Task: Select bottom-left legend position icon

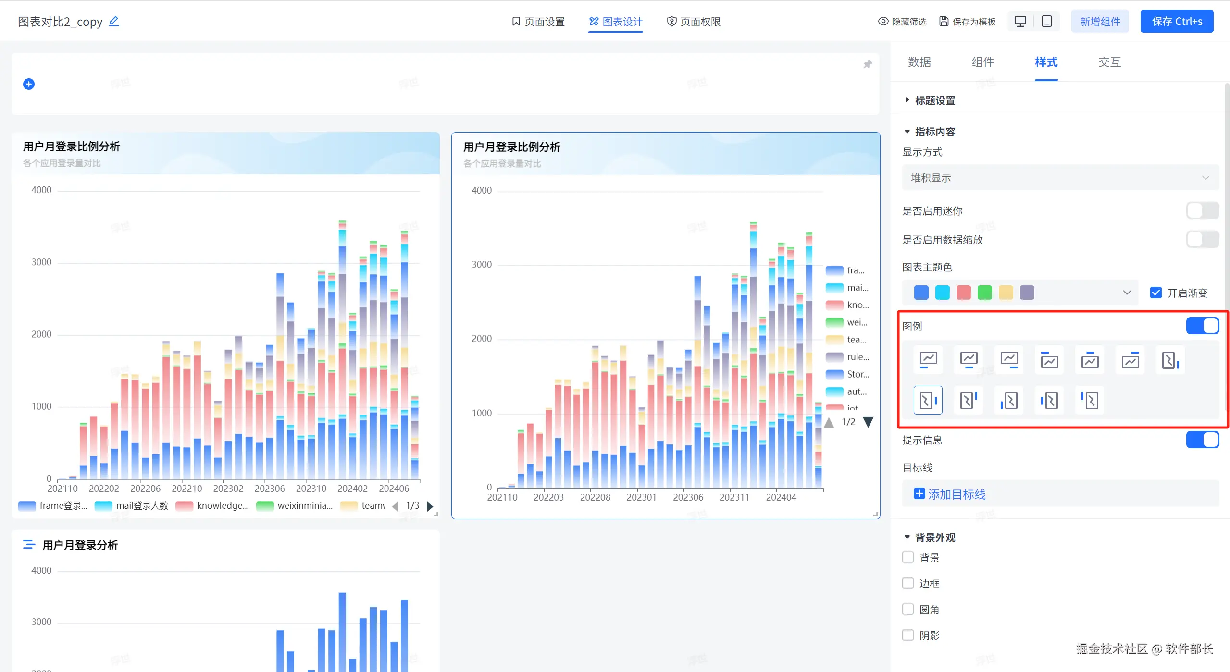Action: [928, 360]
